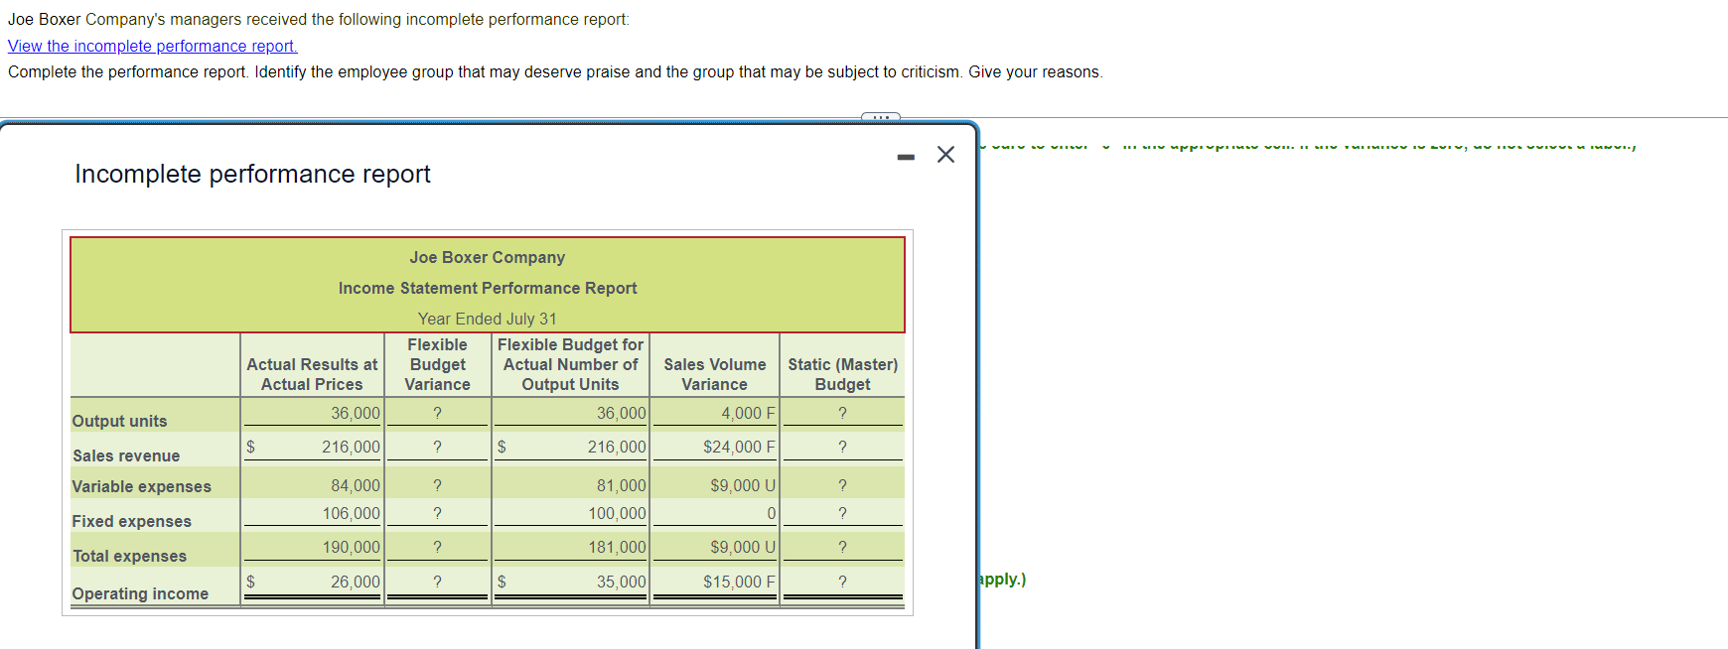Screen dimensions: 1728x649
Task: Click the flexible budget total expenses 181,000
Action: pos(617,547)
